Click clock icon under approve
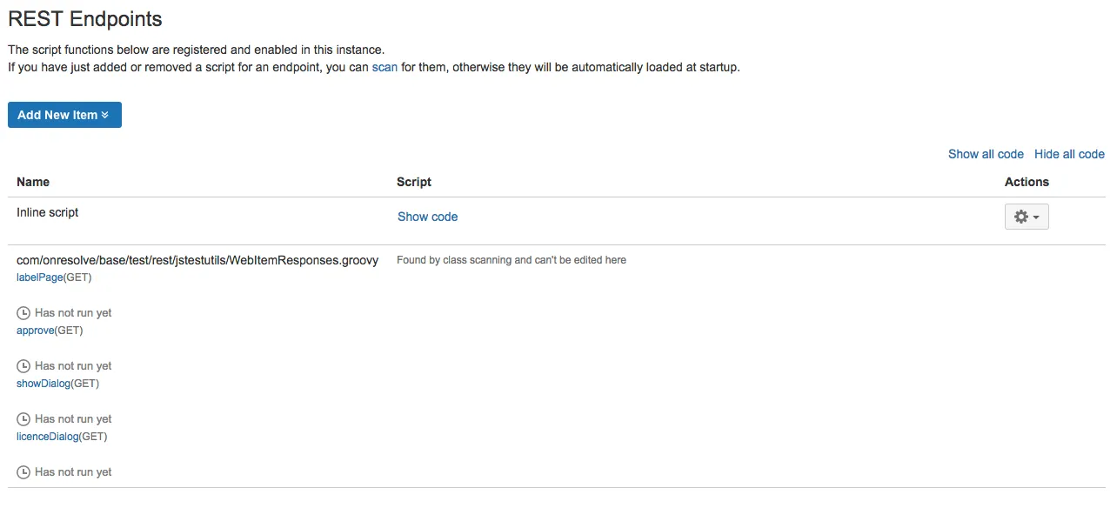The width and height of the screenshot is (1117, 508). click(23, 366)
